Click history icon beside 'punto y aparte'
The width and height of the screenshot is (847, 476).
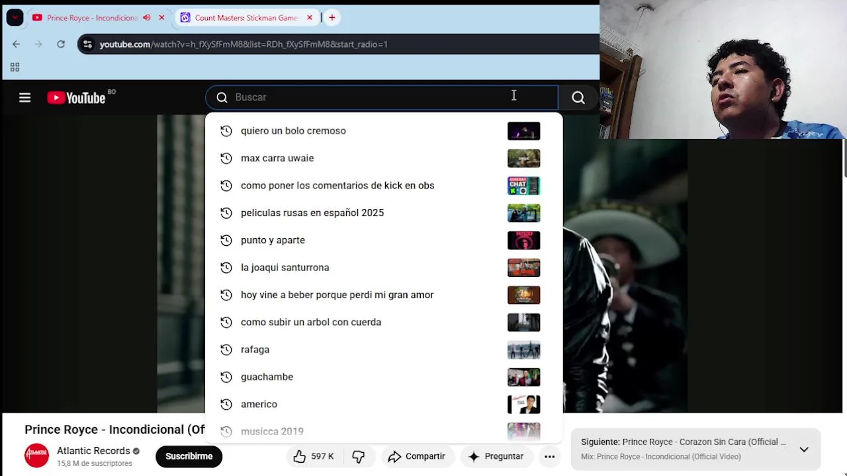point(226,240)
